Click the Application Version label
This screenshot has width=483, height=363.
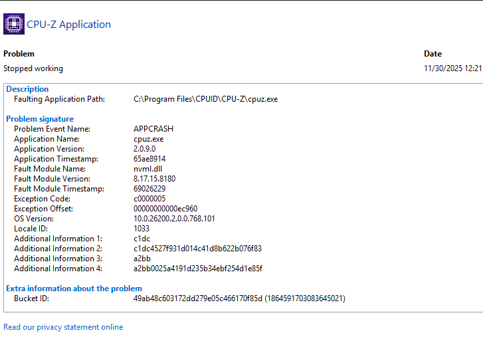pyautogui.click(x=49, y=149)
